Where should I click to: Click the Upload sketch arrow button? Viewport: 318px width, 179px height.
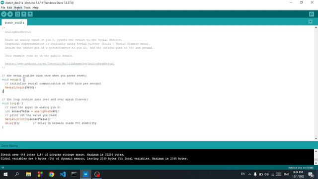coord(10,14)
